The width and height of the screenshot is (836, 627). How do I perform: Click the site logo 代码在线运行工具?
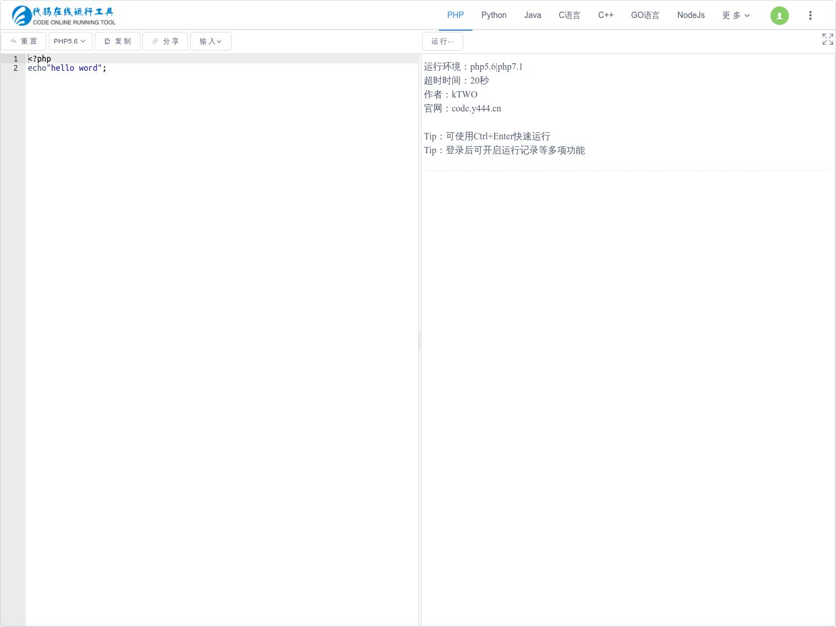(x=63, y=16)
